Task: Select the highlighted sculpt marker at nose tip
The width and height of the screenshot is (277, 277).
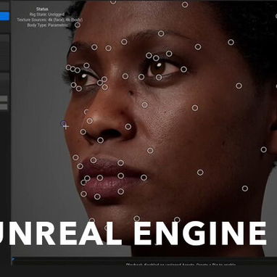Action: click(64, 124)
